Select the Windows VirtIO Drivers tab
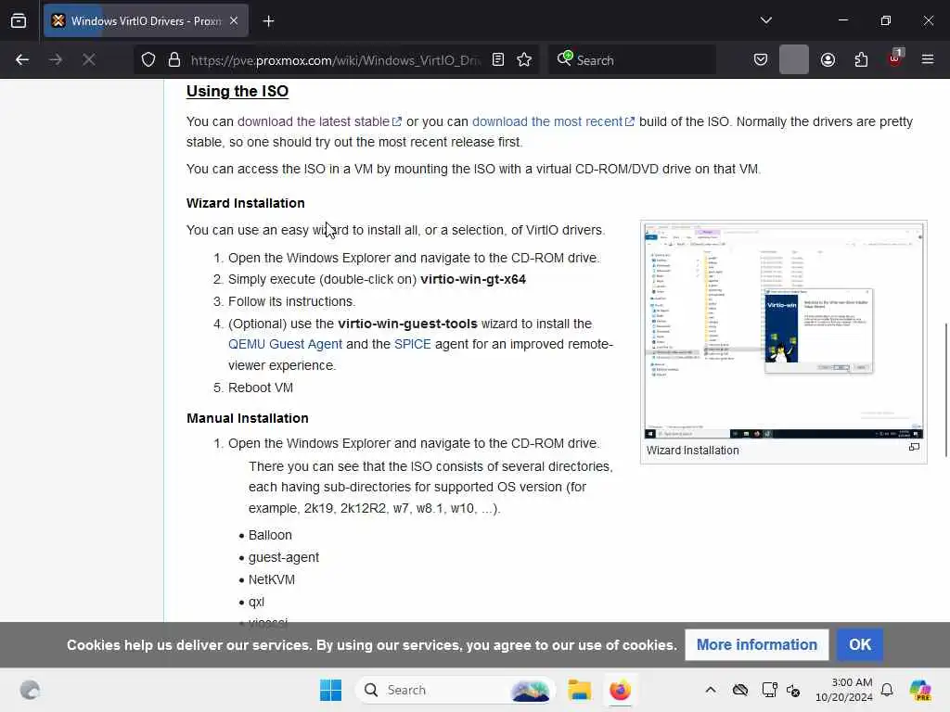The image size is (950, 712). point(146,20)
